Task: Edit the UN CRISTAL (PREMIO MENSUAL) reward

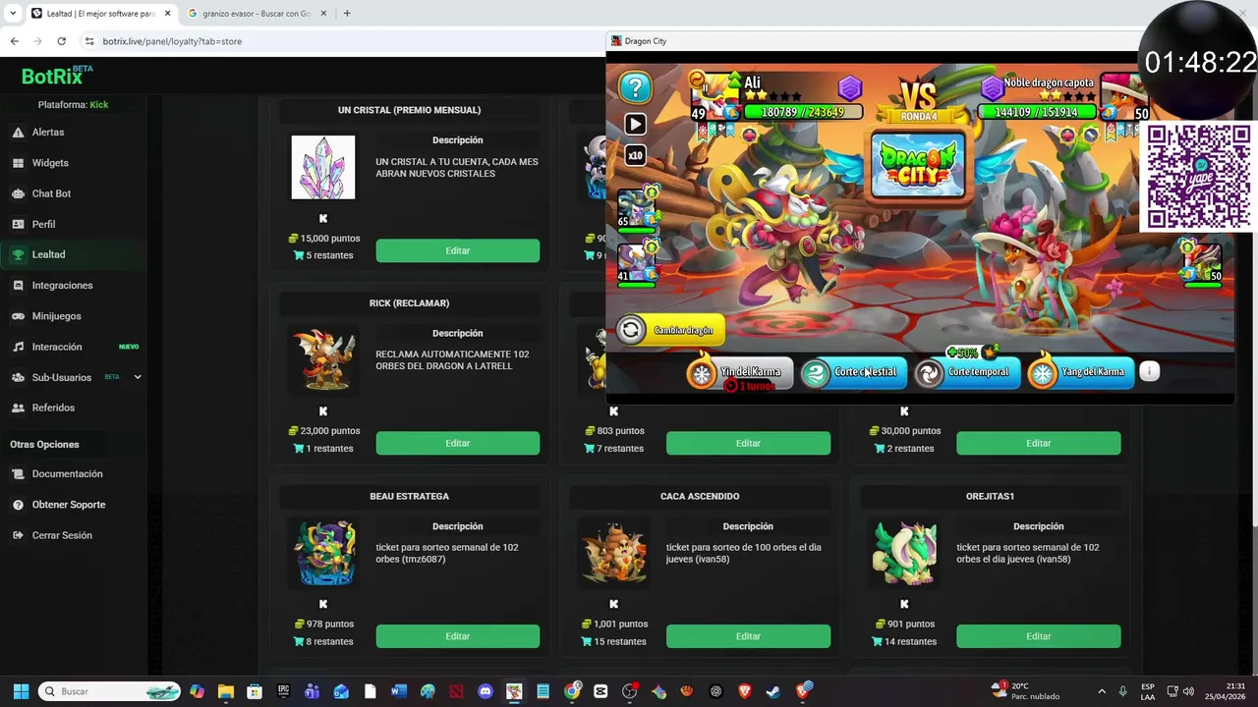Action: (457, 250)
